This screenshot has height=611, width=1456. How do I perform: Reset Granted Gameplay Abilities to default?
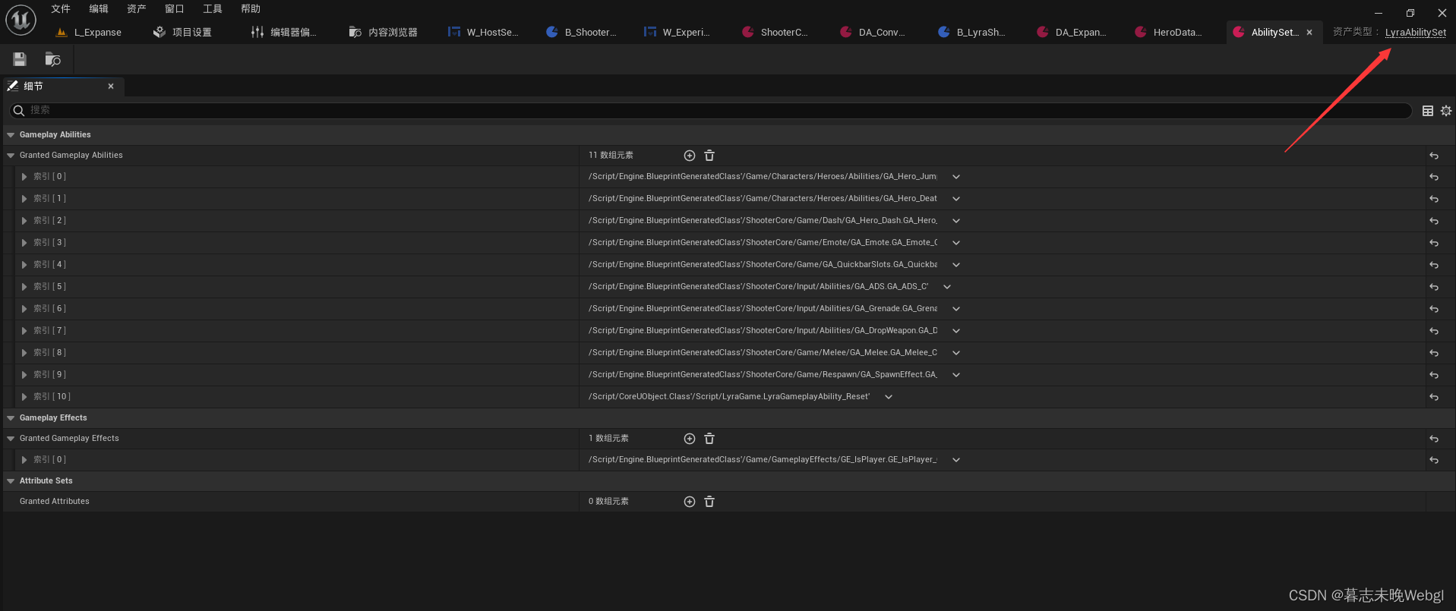click(x=1434, y=156)
